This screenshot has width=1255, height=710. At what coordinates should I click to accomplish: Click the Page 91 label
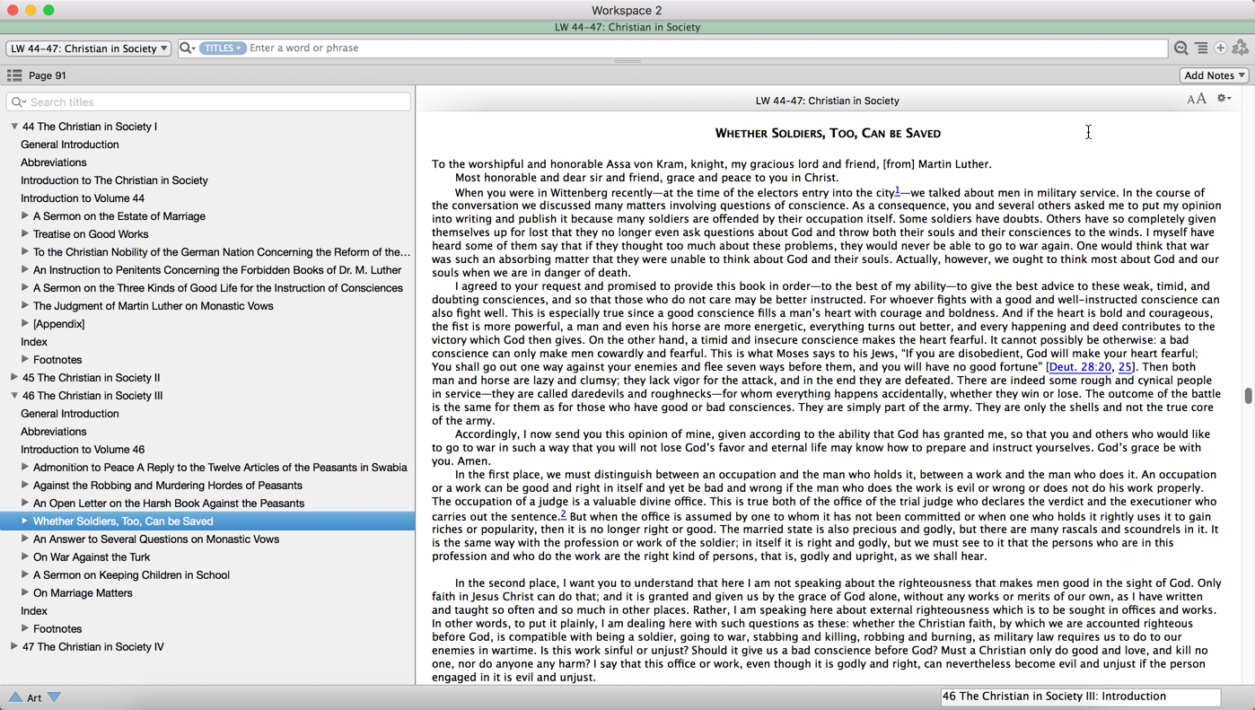pyautogui.click(x=48, y=76)
